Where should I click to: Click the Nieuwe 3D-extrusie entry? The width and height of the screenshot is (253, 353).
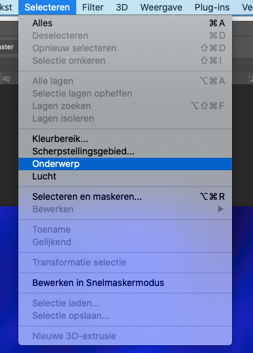tap(125, 336)
